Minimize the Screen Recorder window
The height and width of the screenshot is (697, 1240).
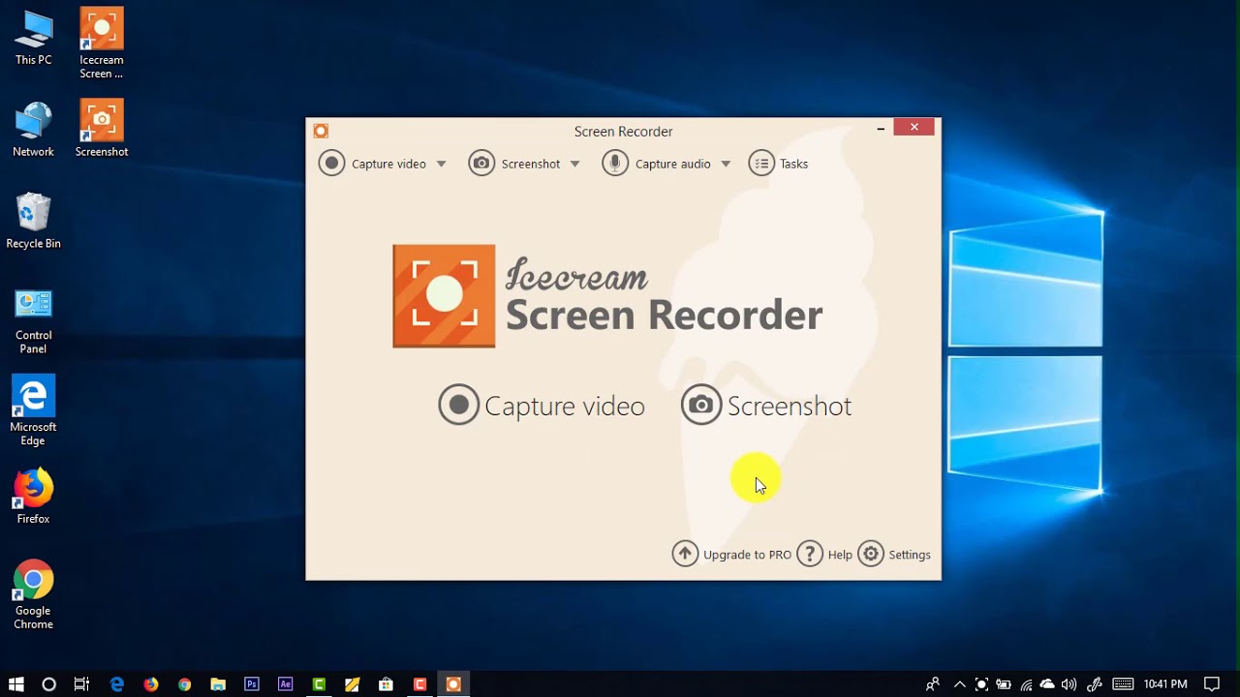[881, 128]
